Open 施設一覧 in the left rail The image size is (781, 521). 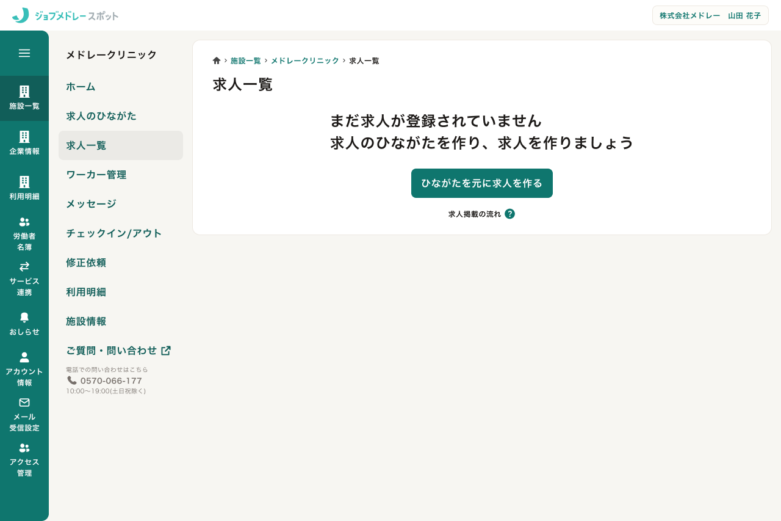pyautogui.click(x=24, y=98)
